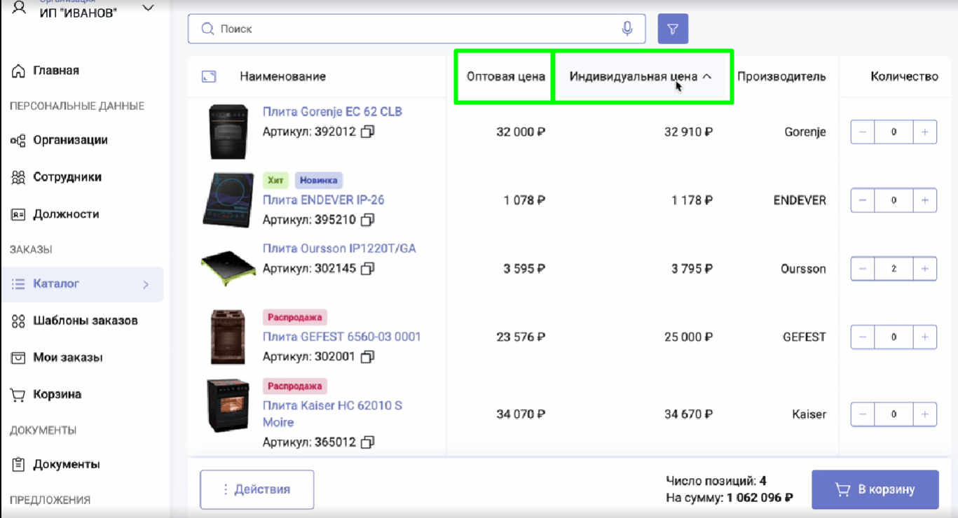Increase quantity for ENDEVER IP-26
Image resolution: width=958 pixels, height=518 pixels.
[x=925, y=200]
